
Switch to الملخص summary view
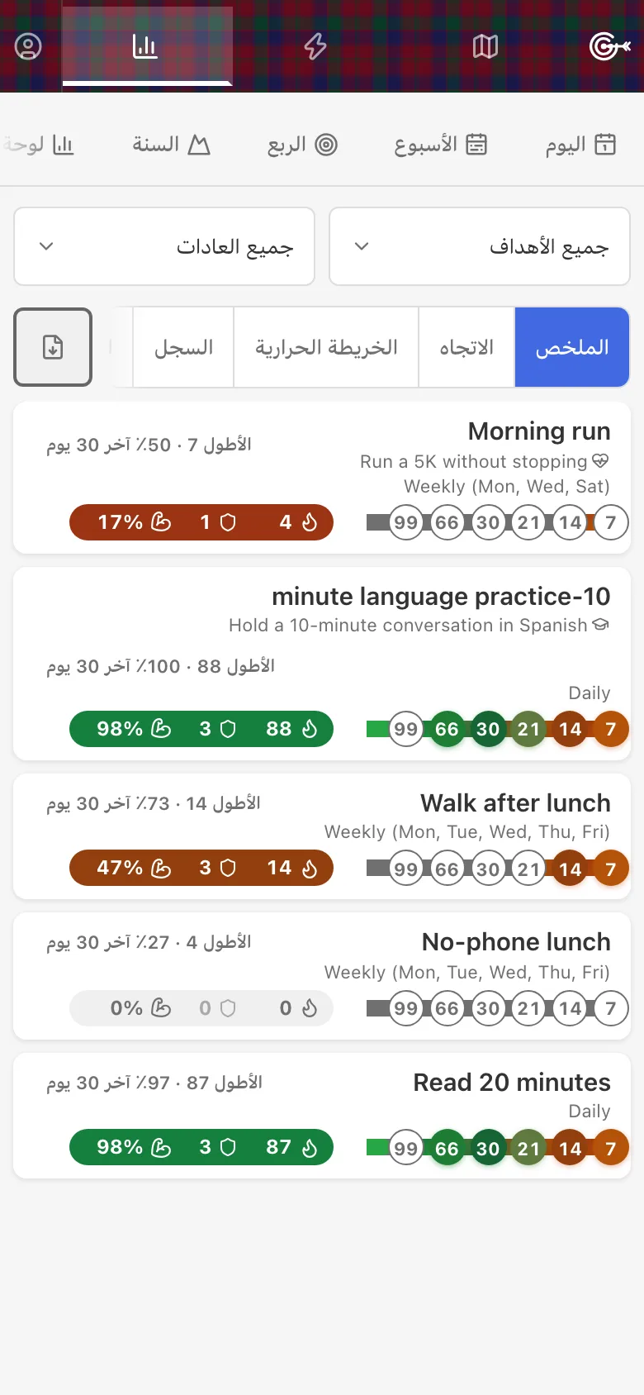click(x=572, y=347)
